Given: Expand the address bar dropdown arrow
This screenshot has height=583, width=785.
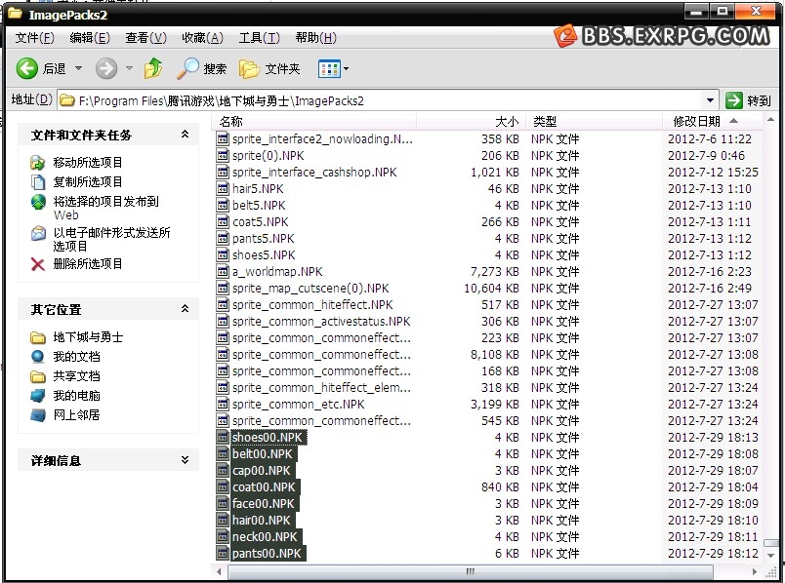Looking at the screenshot, I should point(710,100).
